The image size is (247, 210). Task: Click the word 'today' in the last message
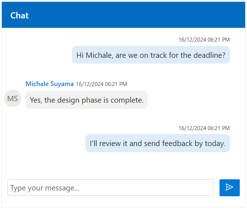tap(215, 143)
